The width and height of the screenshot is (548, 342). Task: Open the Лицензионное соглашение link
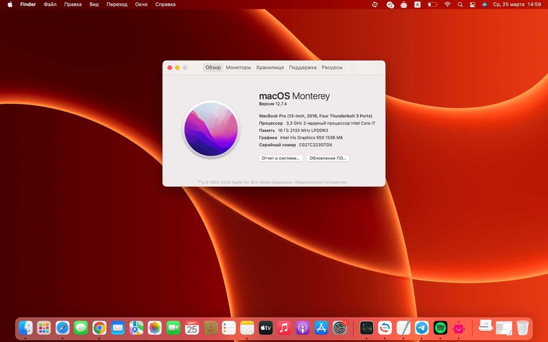(x=321, y=182)
